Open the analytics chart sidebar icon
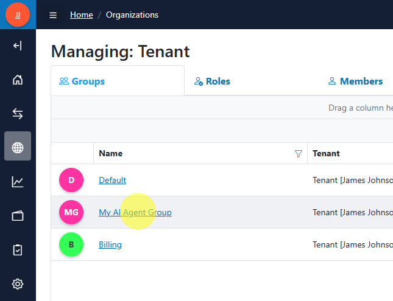The height and width of the screenshot is (301, 393). pyautogui.click(x=18, y=182)
